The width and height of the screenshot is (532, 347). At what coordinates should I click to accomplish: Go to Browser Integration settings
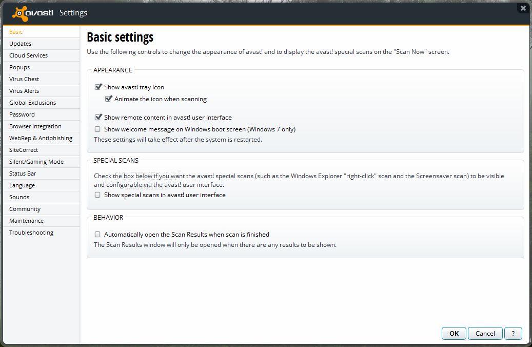42,126
